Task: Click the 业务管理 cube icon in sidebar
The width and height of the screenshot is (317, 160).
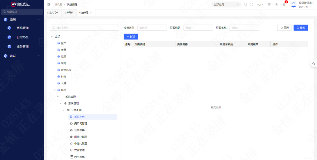Action: [9, 47]
